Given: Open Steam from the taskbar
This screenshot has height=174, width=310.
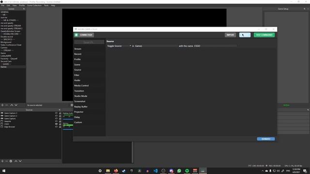Looking at the screenshot, I should coord(124,171).
